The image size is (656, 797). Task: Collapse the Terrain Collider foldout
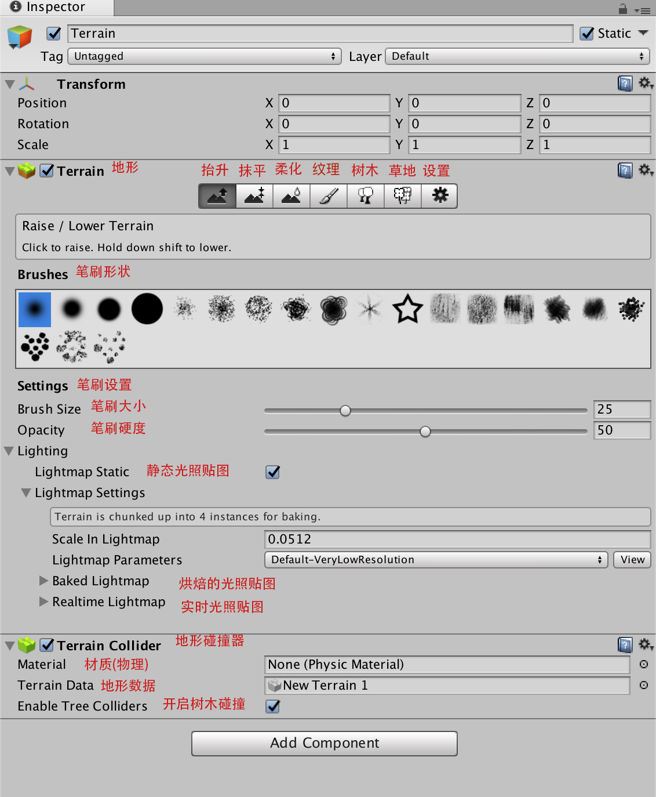click(10, 646)
